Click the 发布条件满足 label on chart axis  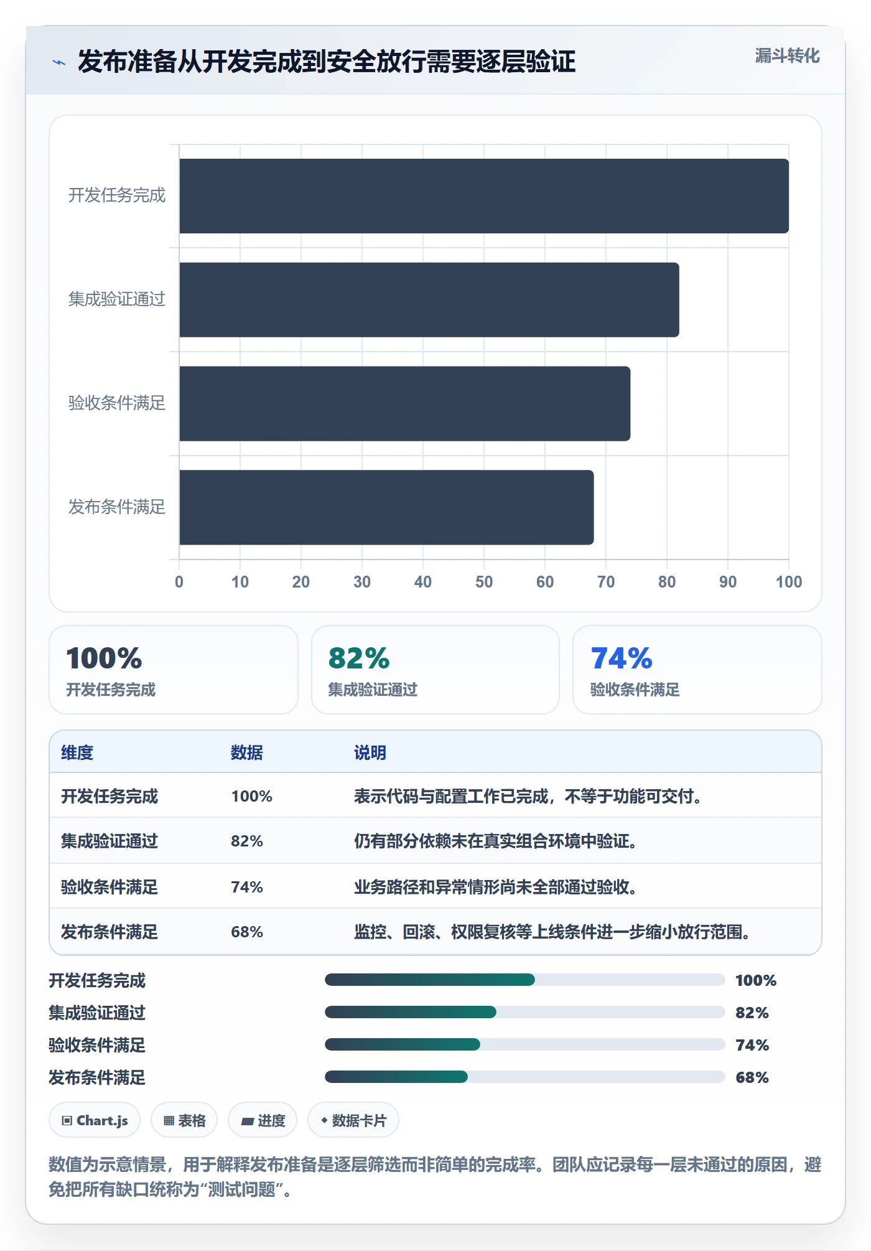(117, 507)
